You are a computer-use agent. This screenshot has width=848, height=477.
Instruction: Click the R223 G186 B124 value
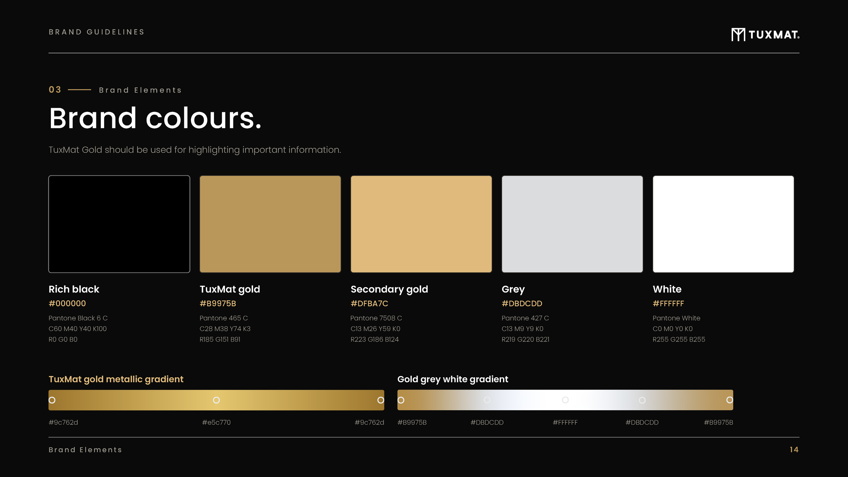(x=374, y=339)
